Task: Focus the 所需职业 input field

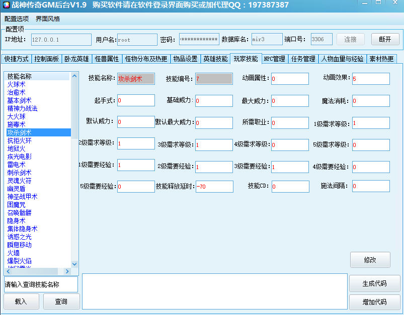Action: point(290,123)
